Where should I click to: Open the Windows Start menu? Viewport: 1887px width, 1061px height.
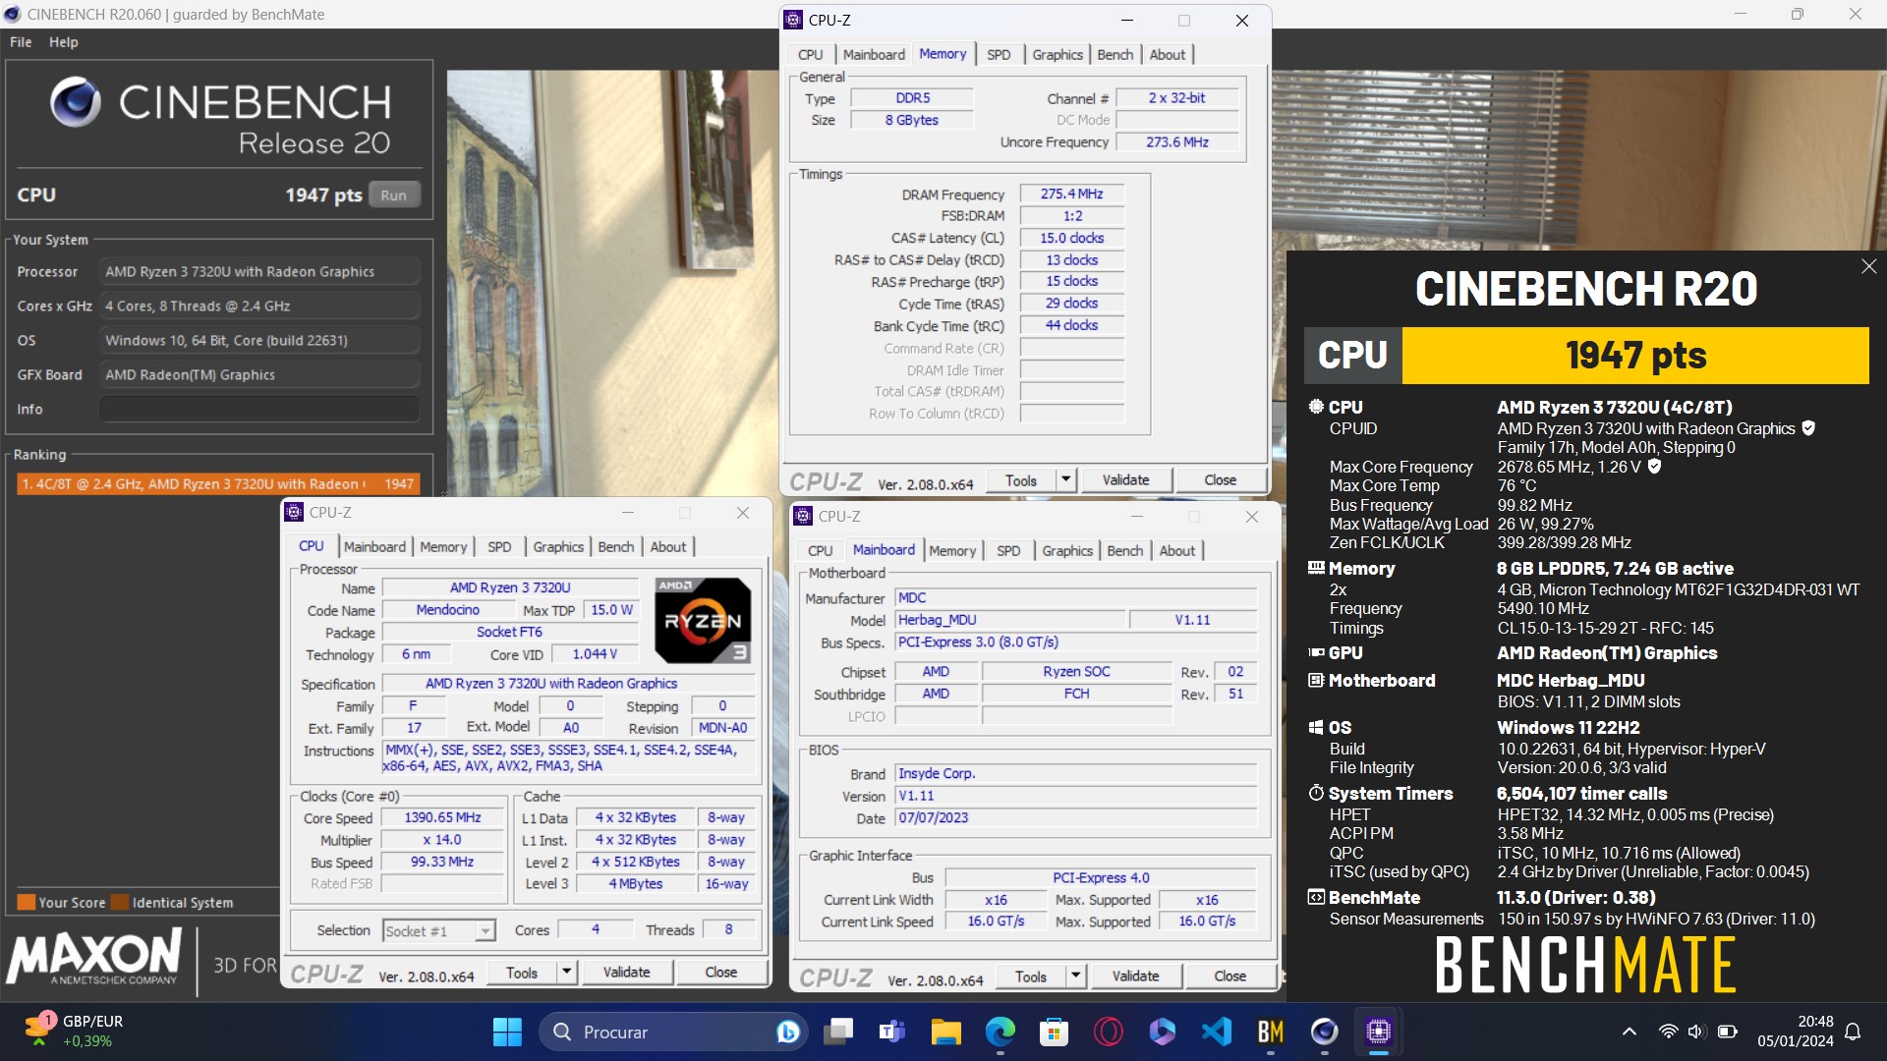coord(507,1032)
